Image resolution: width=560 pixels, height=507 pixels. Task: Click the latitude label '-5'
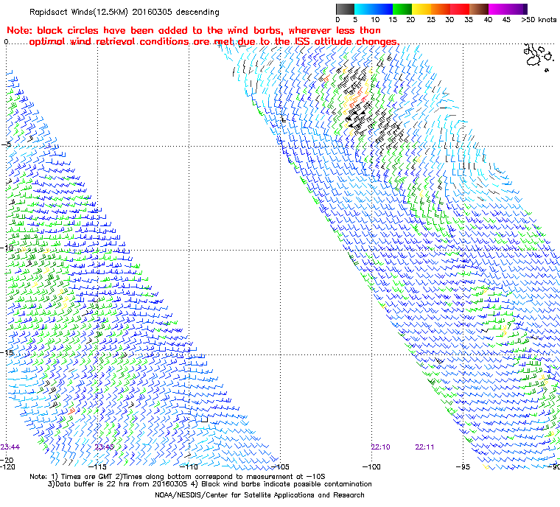(x=6, y=144)
